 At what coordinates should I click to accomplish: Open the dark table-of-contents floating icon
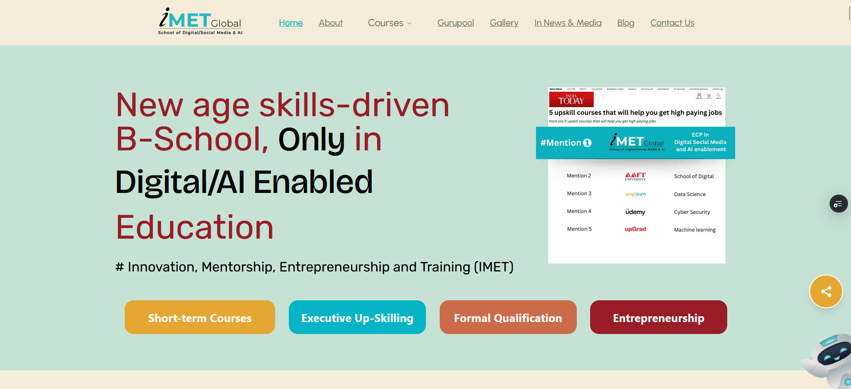click(x=838, y=204)
